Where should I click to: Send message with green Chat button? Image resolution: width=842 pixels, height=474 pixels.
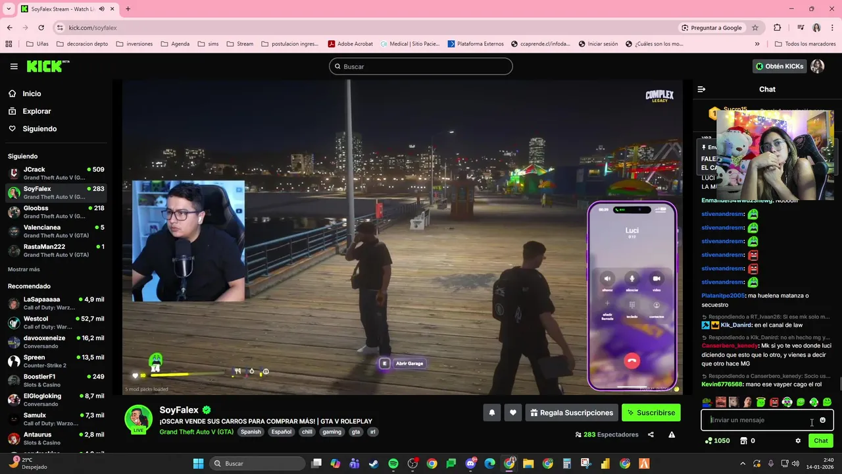pyautogui.click(x=821, y=441)
